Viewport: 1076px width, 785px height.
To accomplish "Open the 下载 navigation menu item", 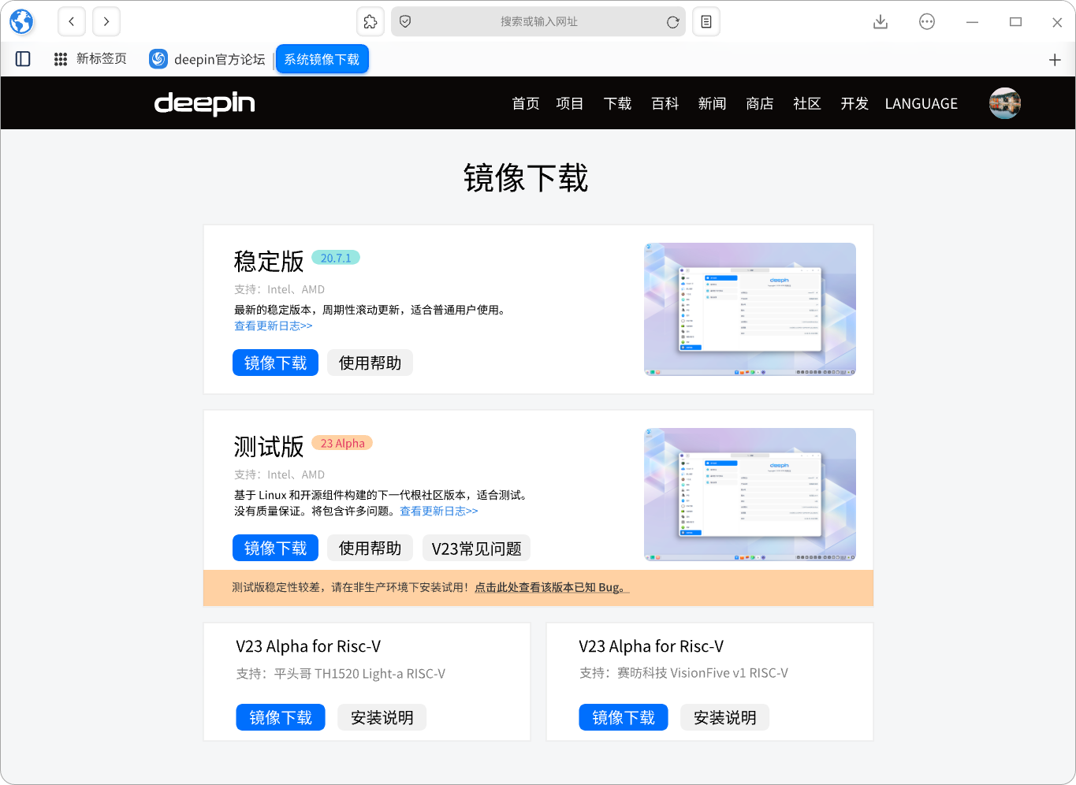I will point(617,103).
